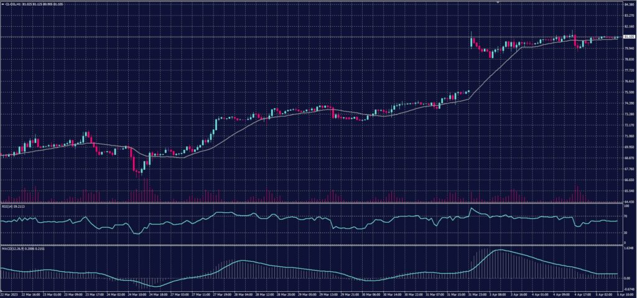The width and height of the screenshot is (637, 298).
Task: Click the current price label 81.105
Action: click(628, 37)
